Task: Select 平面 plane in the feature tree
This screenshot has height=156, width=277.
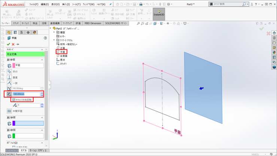Action: (x=62, y=52)
